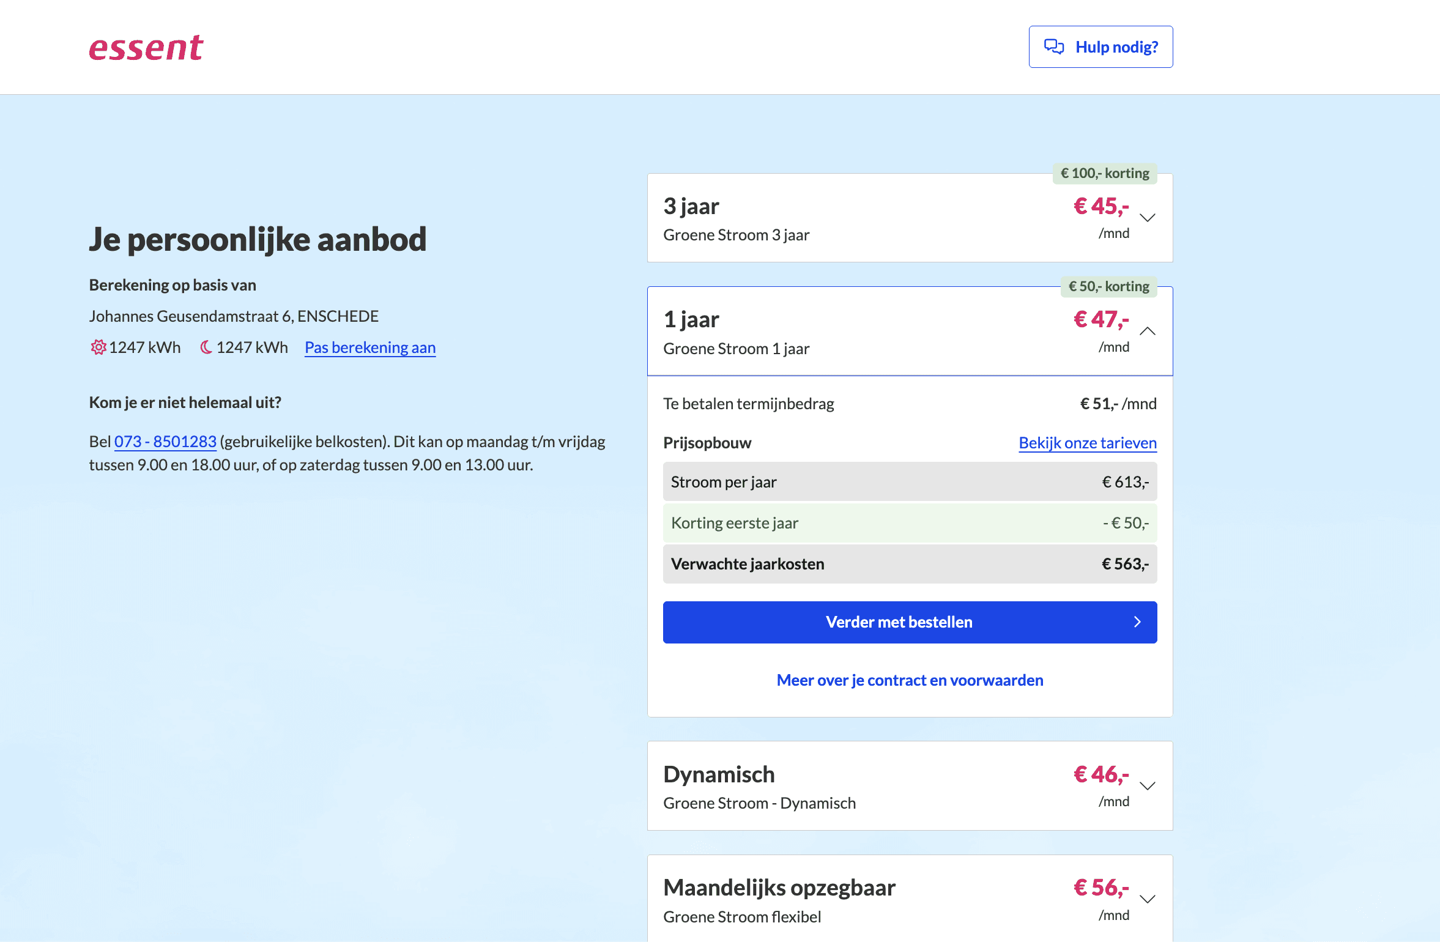Collapse the 1 jaar offer chevron
The height and width of the screenshot is (942, 1440).
(1148, 331)
